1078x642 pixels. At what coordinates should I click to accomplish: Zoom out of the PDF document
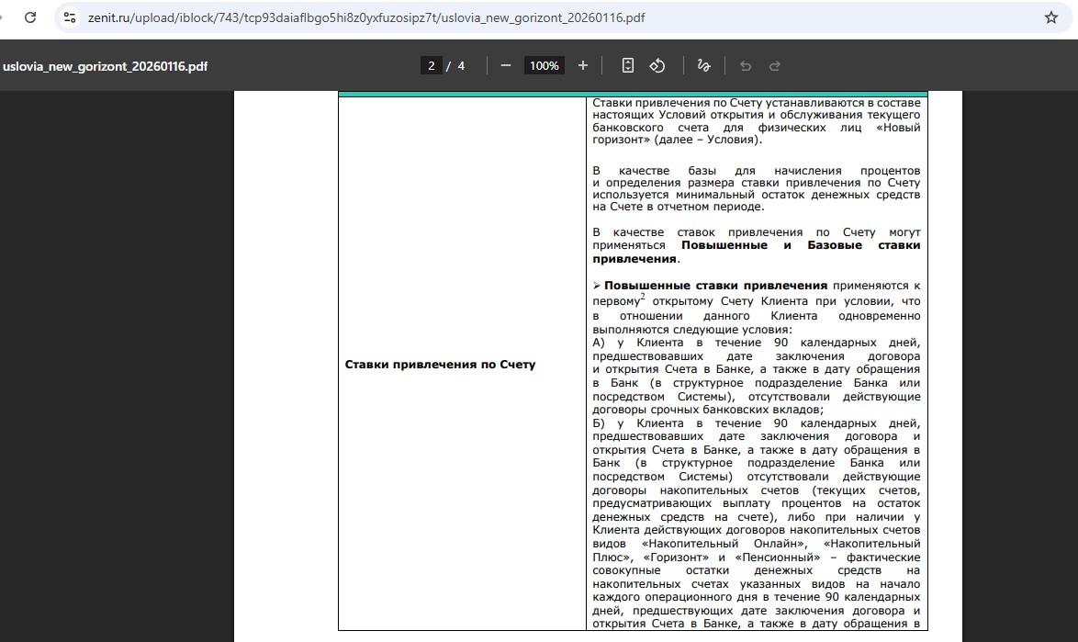click(x=506, y=65)
